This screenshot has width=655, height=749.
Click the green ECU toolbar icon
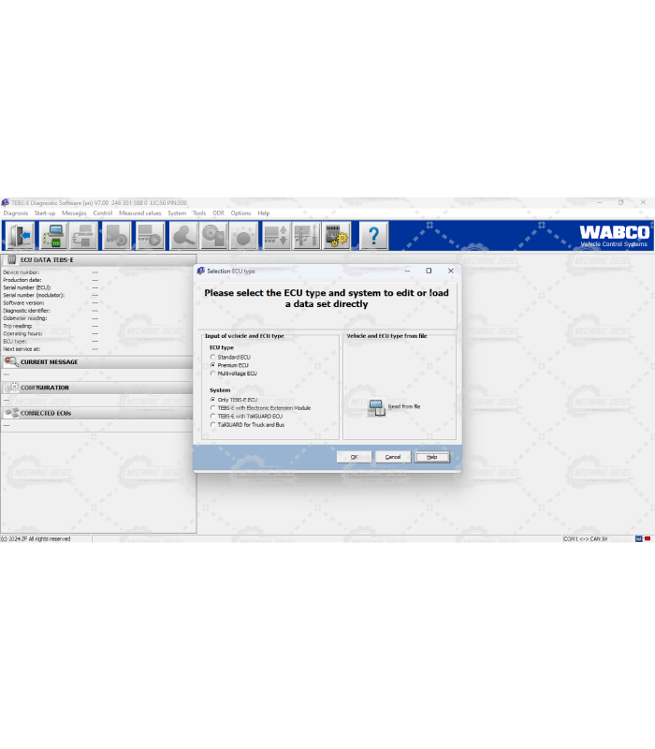click(x=52, y=236)
